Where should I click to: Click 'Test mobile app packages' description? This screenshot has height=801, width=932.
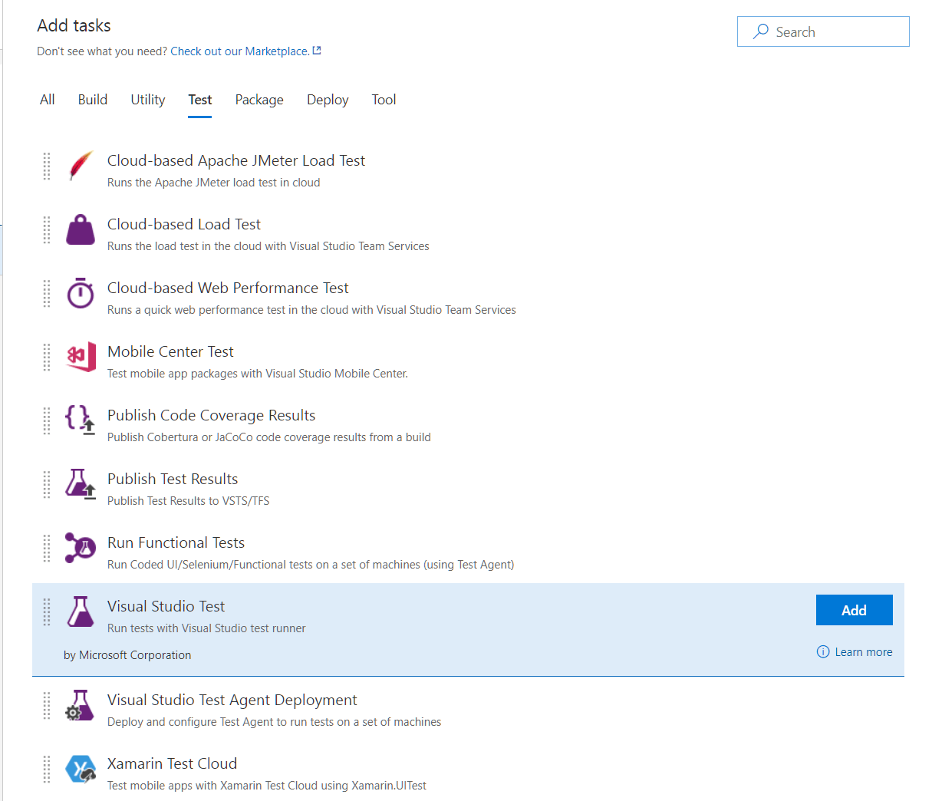(x=258, y=374)
